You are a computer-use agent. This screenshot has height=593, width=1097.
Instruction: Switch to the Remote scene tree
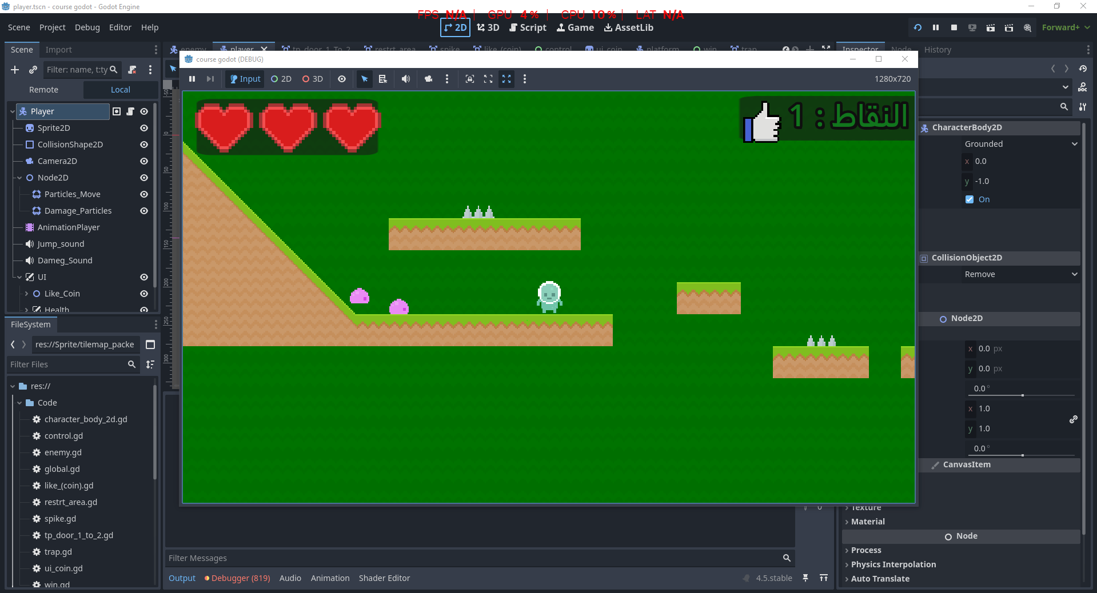point(43,90)
